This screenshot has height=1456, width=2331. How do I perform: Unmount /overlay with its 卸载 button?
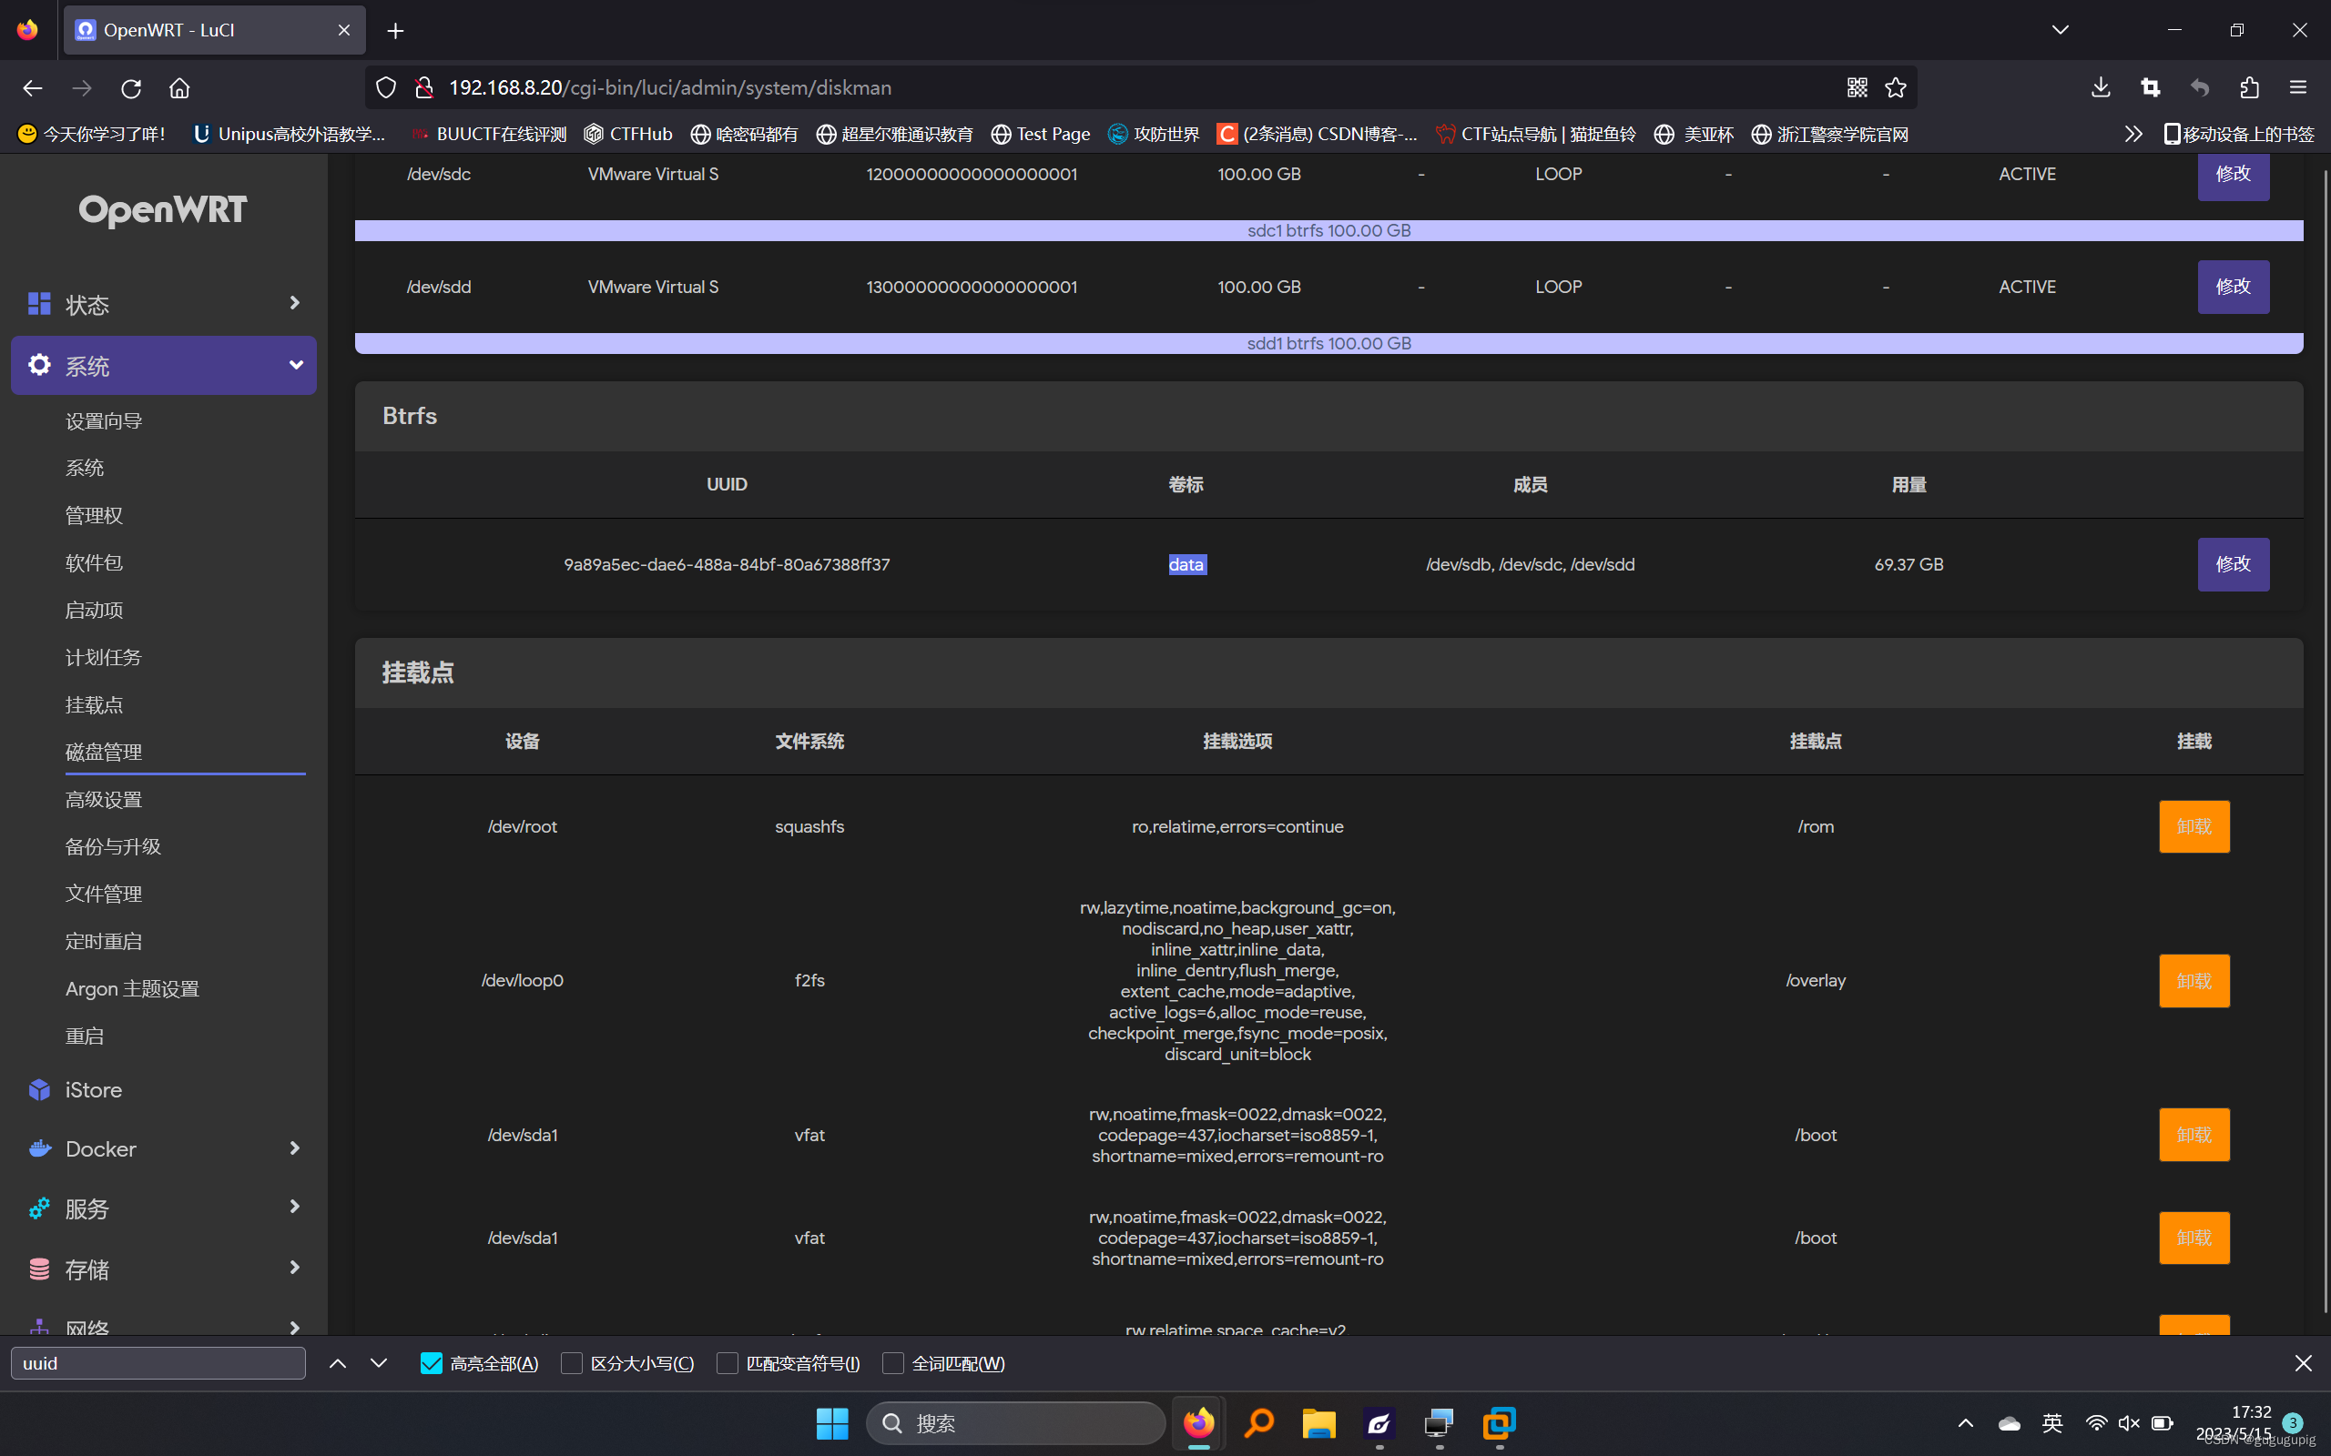2194,980
